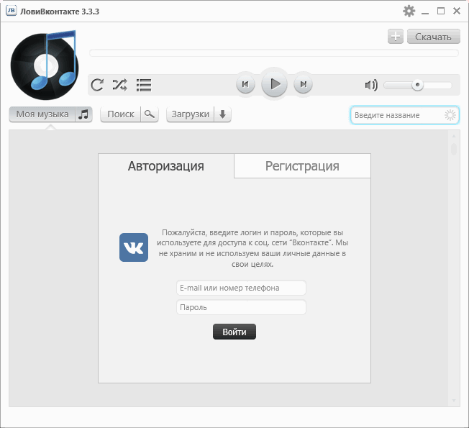Viewport: 469px width, 428px height.
Task: Skip to the previous track
Action: (x=245, y=84)
